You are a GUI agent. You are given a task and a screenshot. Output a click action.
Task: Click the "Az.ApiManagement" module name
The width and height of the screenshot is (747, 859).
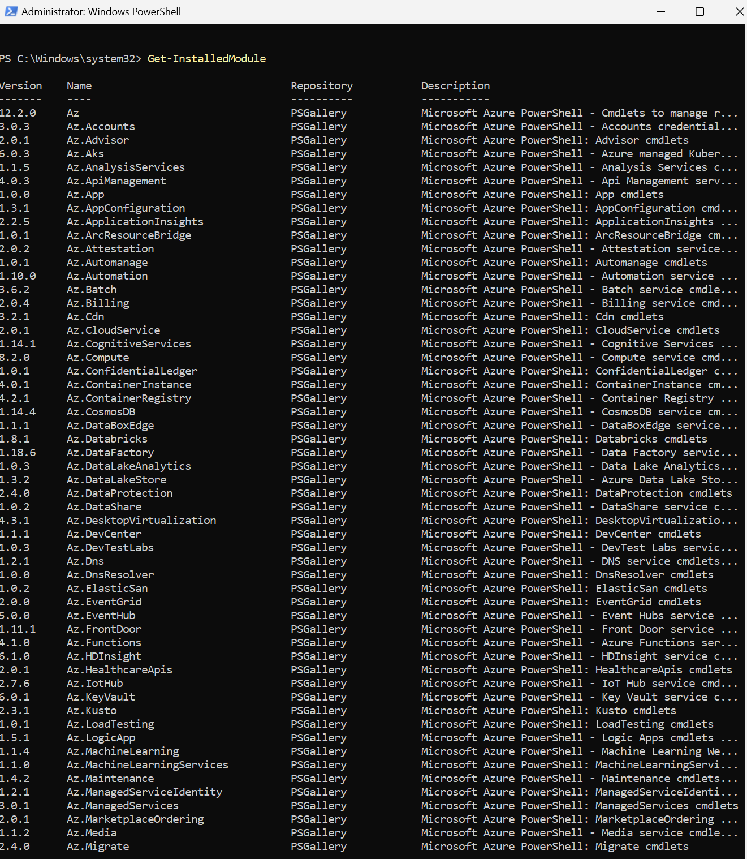coord(116,181)
